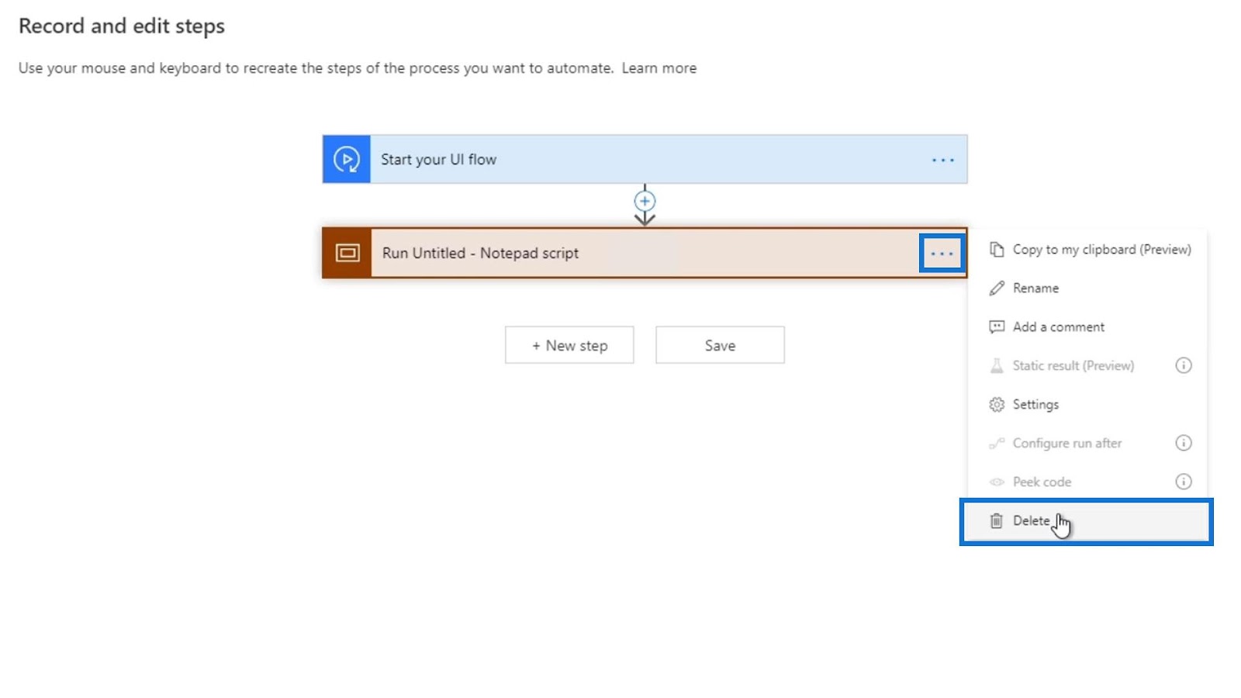1241x698 pixels.
Task: Expand the Run Untitled - Notepad script card
Action: click(x=645, y=253)
